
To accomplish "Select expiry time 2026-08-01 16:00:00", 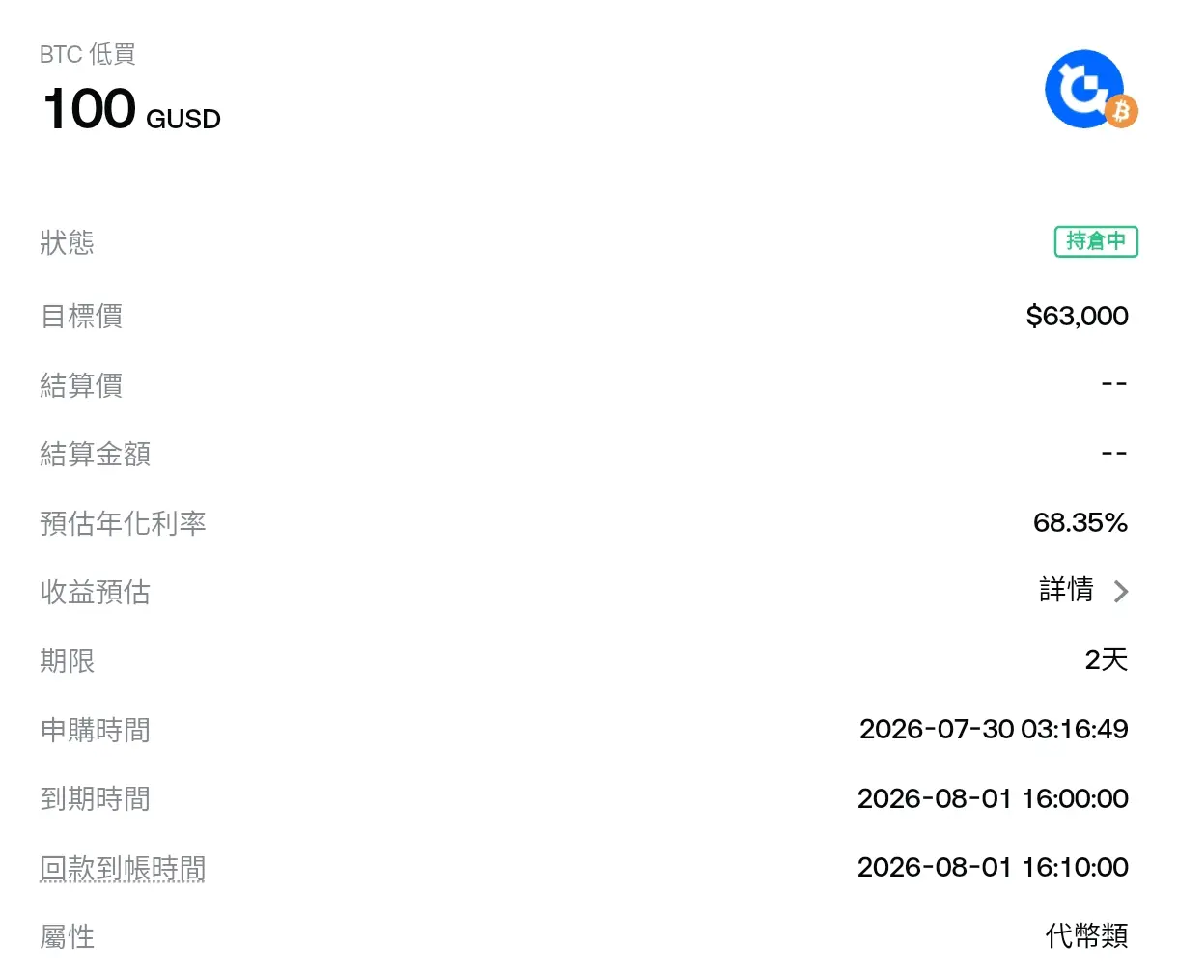I will 993,798.
